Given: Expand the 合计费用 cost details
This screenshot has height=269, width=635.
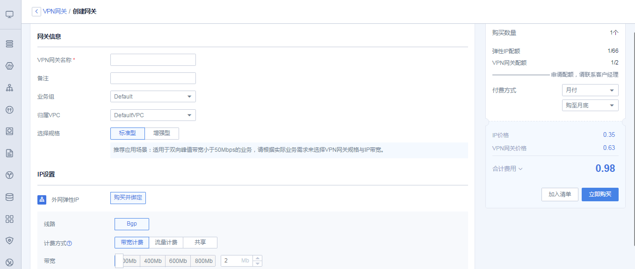Looking at the screenshot, I should tap(507, 169).
